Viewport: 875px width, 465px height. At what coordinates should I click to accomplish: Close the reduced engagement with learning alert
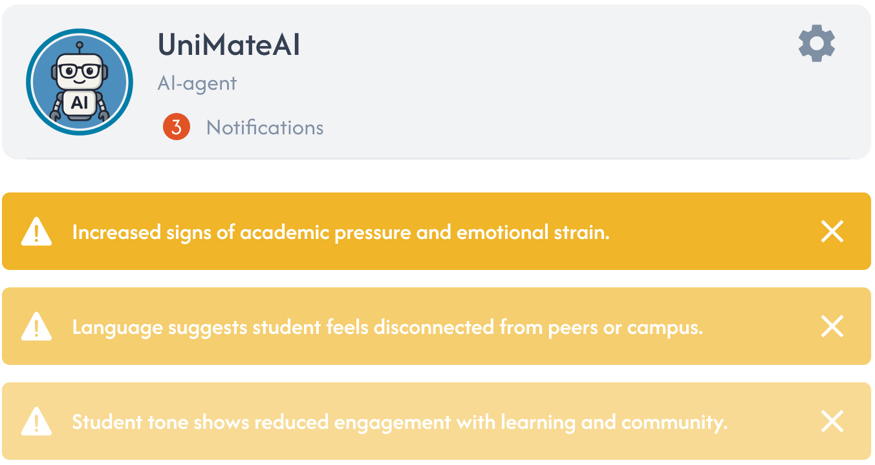(x=832, y=421)
